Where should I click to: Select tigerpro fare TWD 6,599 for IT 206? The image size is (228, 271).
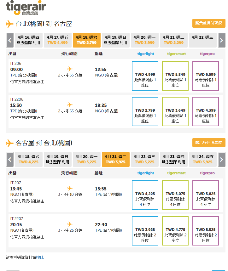point(205,76)
